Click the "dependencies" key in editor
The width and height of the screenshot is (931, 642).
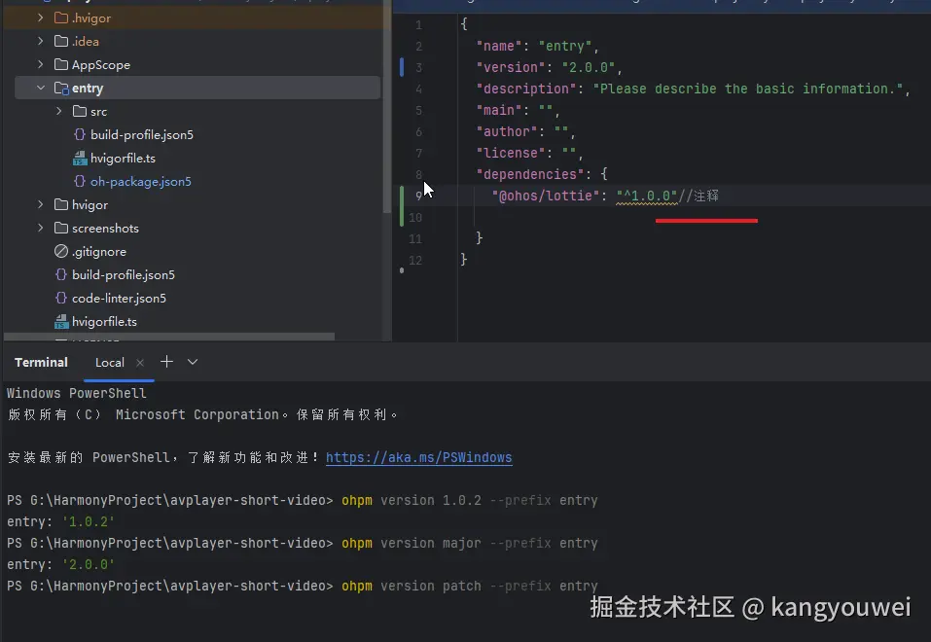529,174
